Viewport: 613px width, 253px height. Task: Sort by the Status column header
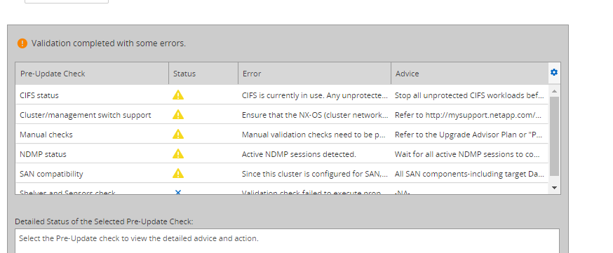point(203,74)
